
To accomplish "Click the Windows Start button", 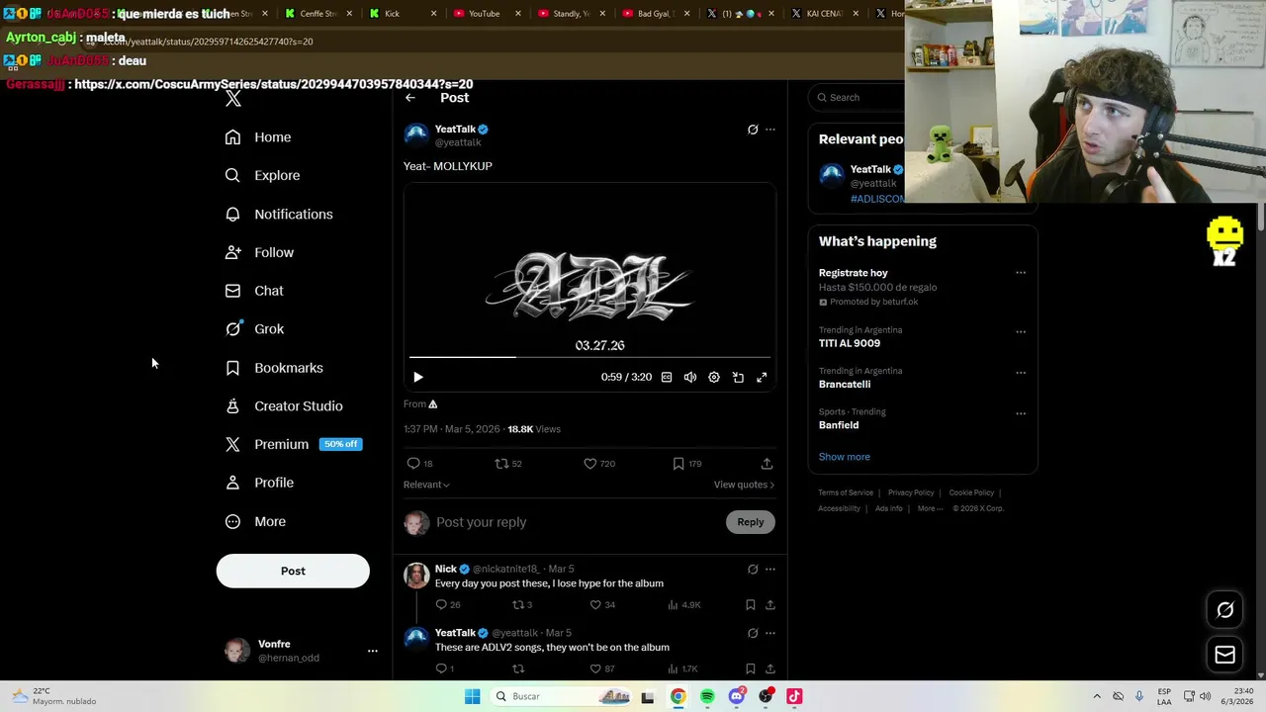I will point(473,696).
